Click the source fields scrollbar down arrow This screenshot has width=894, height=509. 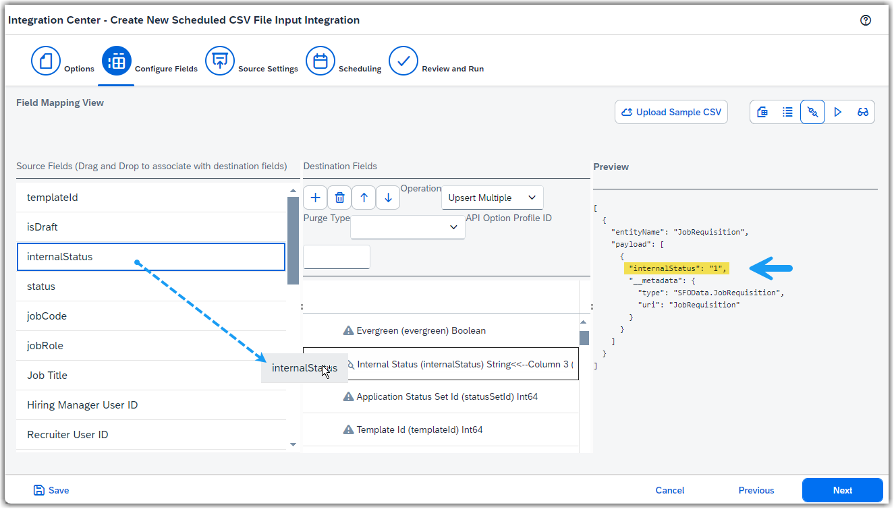click(x=293, y=444)
